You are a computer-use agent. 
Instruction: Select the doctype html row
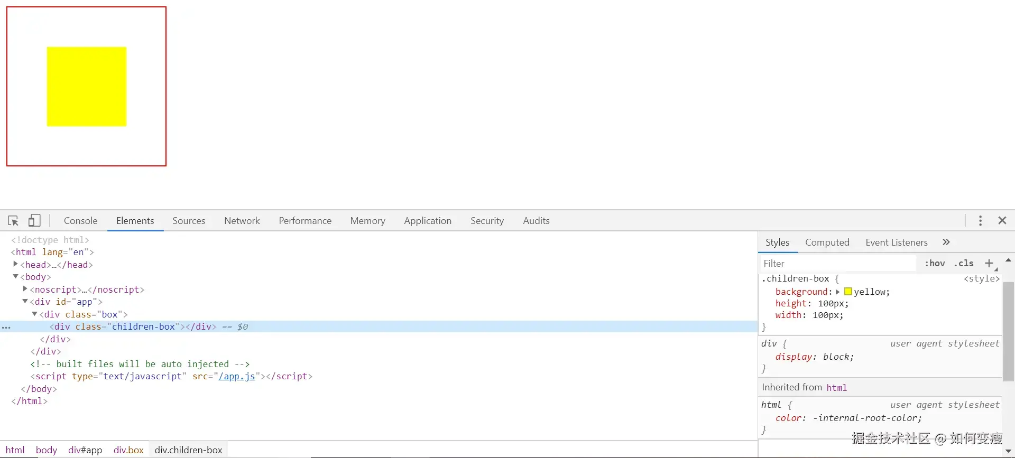click(x=379, y=240)
